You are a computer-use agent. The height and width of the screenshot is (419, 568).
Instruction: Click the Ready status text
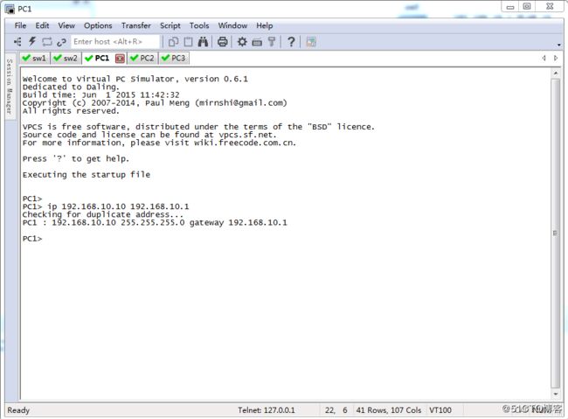[18, 410]
